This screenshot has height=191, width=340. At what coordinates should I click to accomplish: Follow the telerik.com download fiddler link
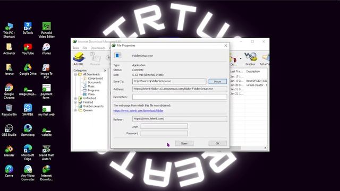coord(138,111)
